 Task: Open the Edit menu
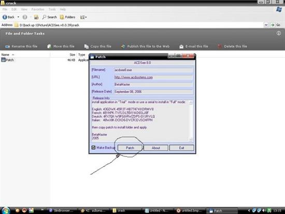pyautogui.click(x=14, y=9)
